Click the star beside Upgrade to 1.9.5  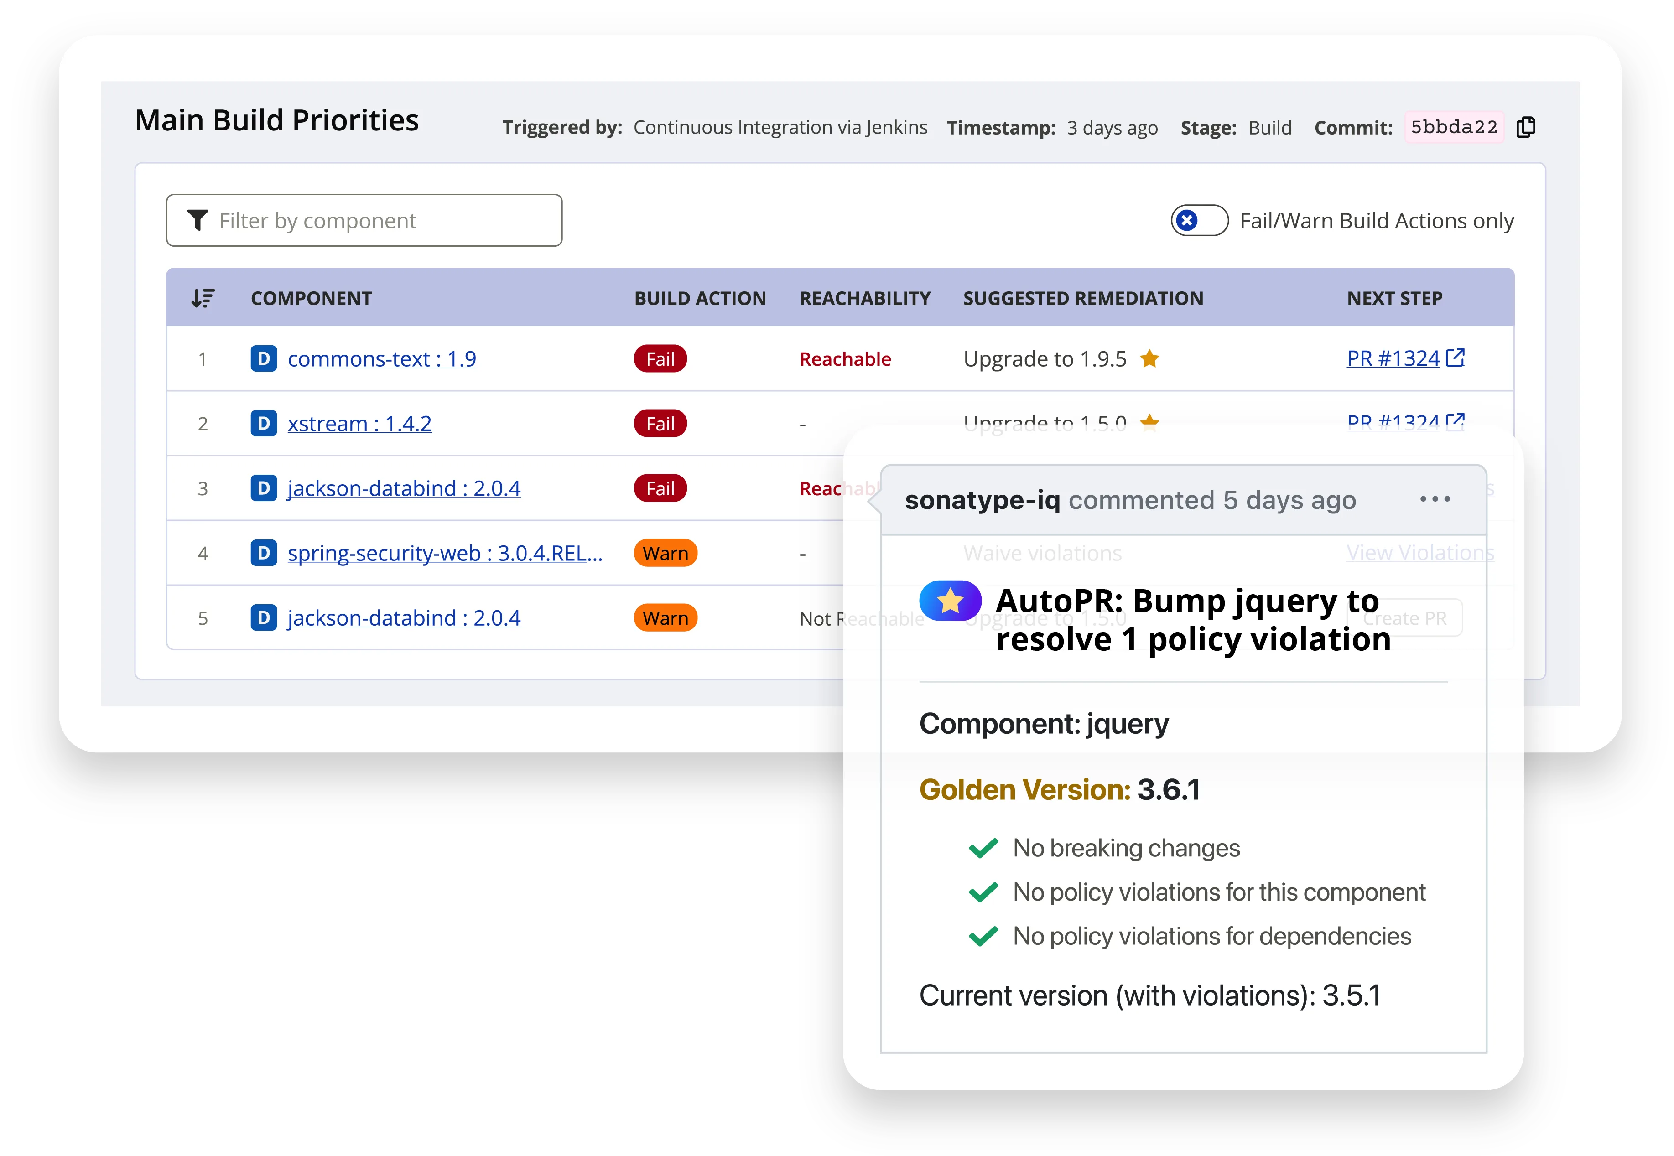point(1150,358)
